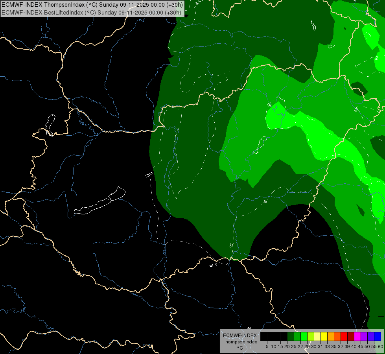Pick the violet 50–55 legend swatch

[371, 336]
